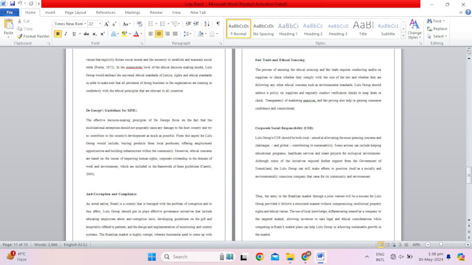Open the Find dropdown arrow

pyautogui.click(x=444, y=21)
